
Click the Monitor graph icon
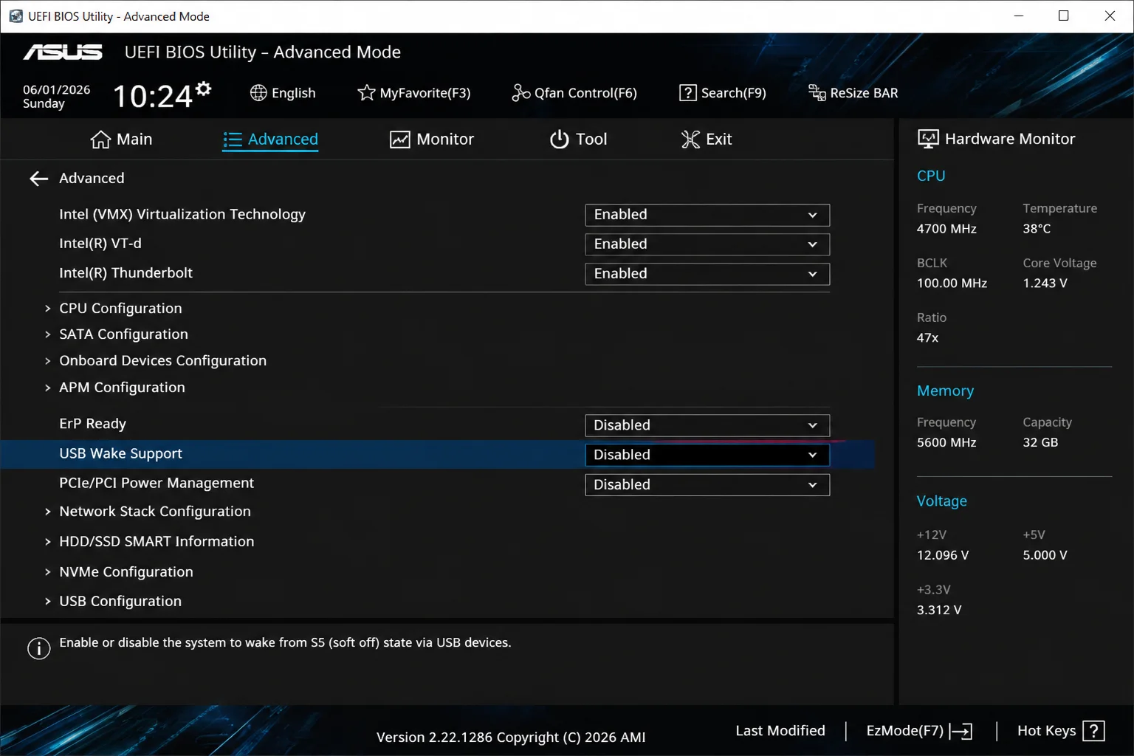[x=399, y=139]
